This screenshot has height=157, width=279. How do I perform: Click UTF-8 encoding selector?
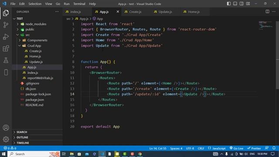(190, 148)
